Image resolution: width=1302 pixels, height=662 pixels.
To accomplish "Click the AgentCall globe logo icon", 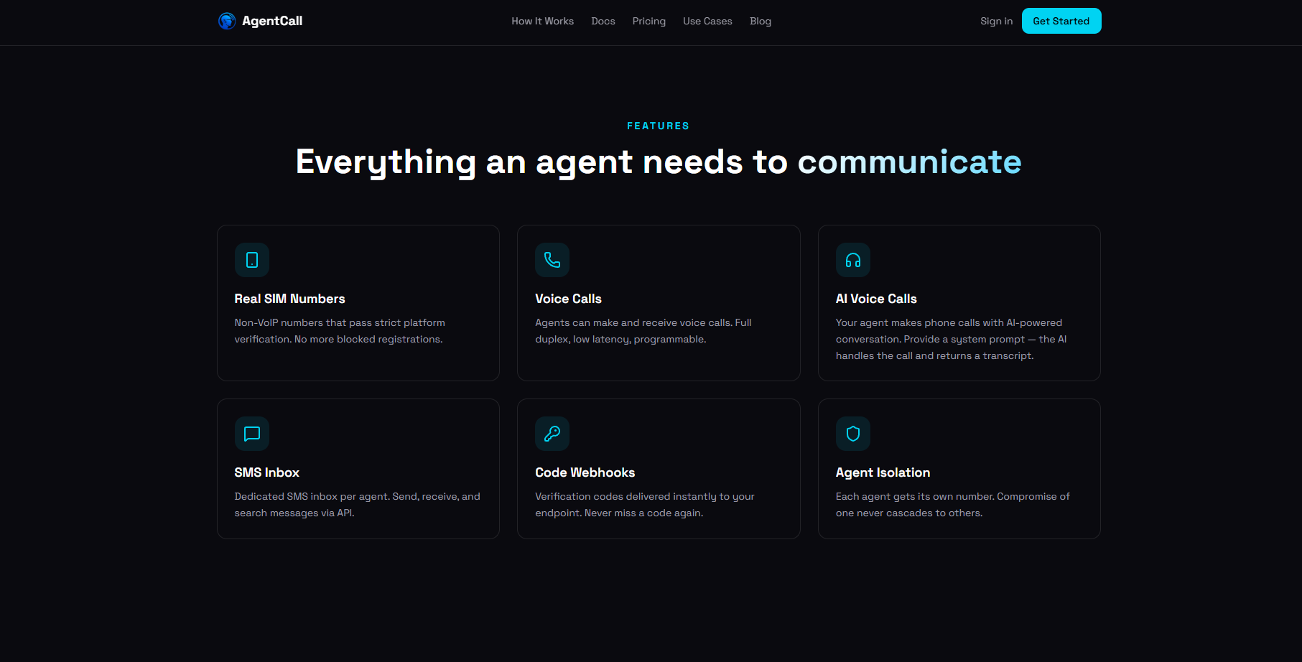I will (x=227, y=21).
